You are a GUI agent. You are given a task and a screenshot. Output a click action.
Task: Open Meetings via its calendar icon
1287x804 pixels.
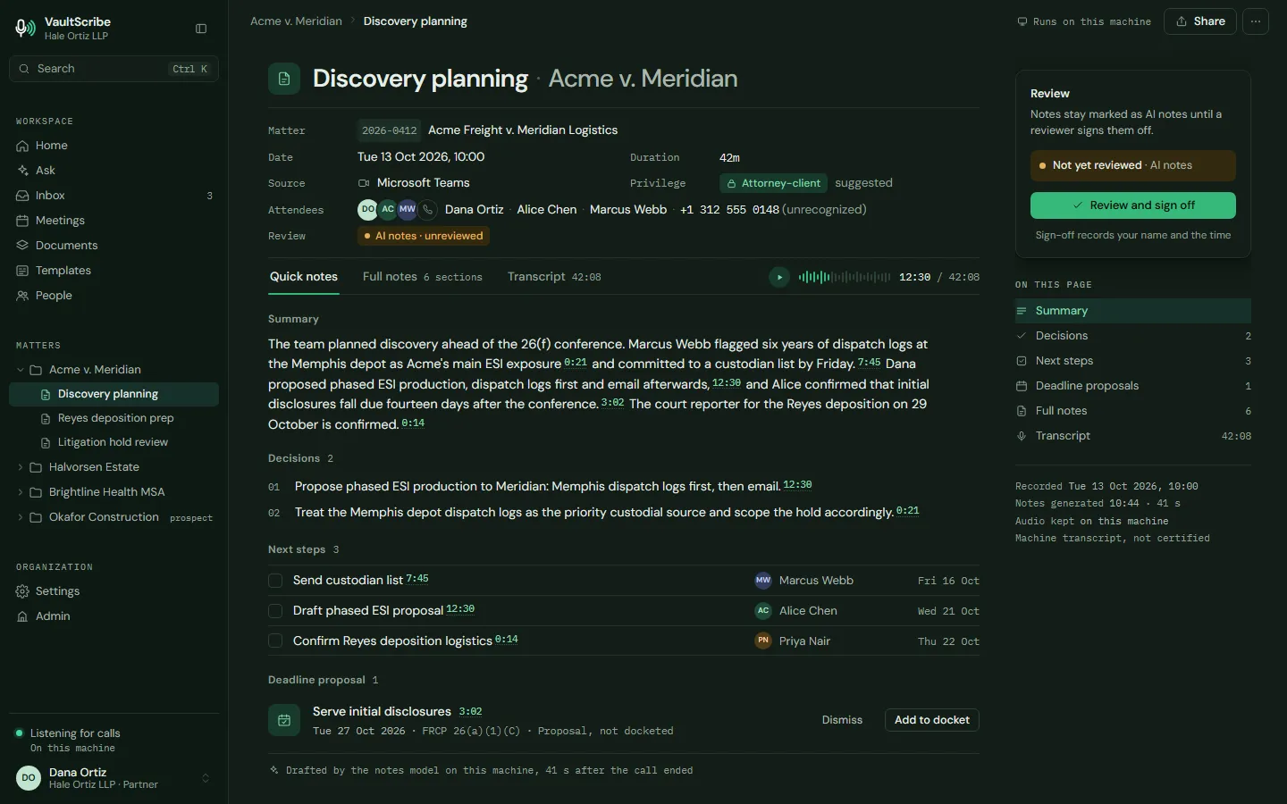(x=22, y=221)
